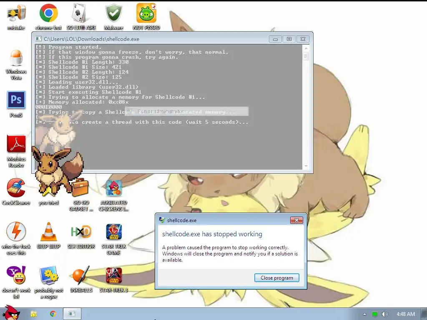Click the 'Program started.' console line
The image size is (427, 320).
click(69, 47)
